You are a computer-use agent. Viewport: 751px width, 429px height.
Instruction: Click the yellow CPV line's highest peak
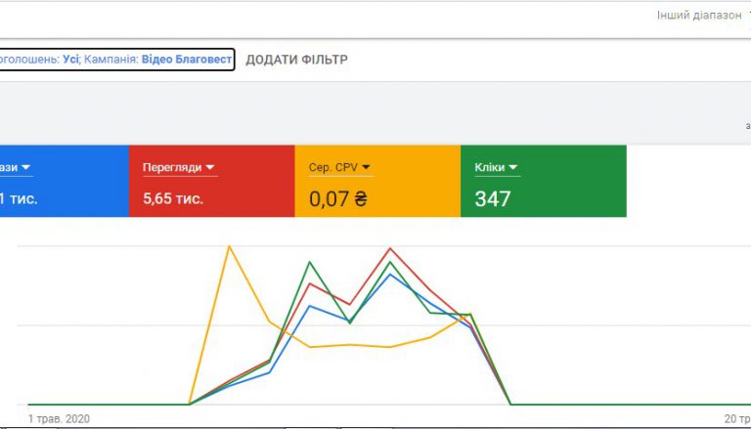pos(229,245)
